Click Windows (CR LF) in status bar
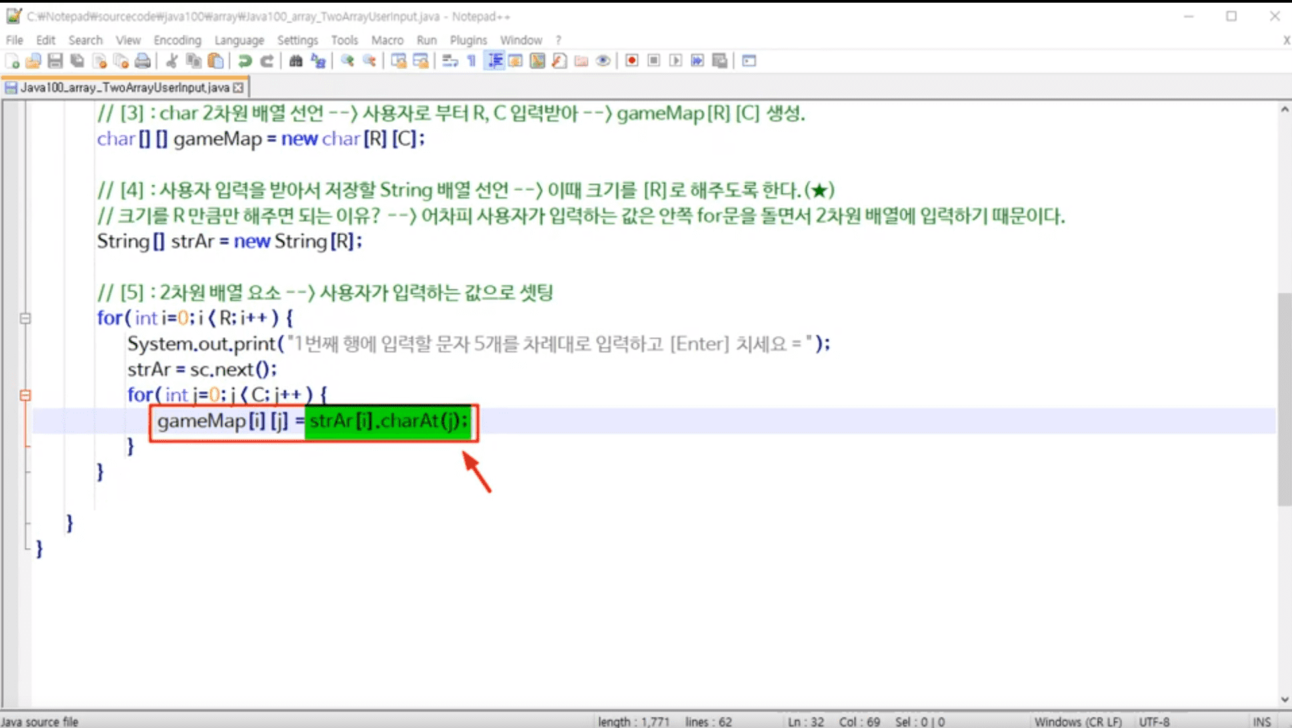 (1077, 721)
